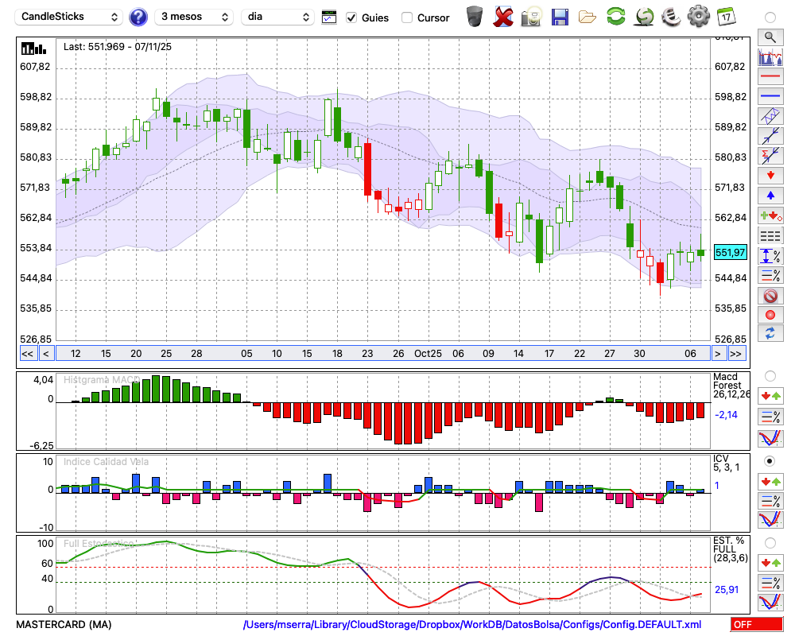Click the volume histogram chart tool
The width and height of the screenshot is (795, 636).
click(770, 56)
